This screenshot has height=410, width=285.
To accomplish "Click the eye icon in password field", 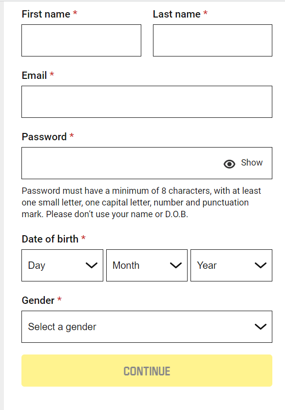I will click(x=229, y=164).
